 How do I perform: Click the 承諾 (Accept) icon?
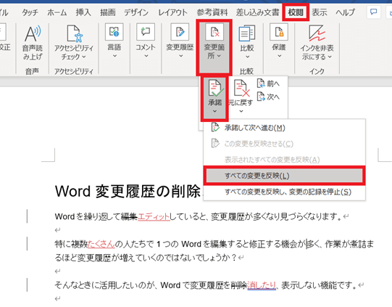click(x=215, y=88)
